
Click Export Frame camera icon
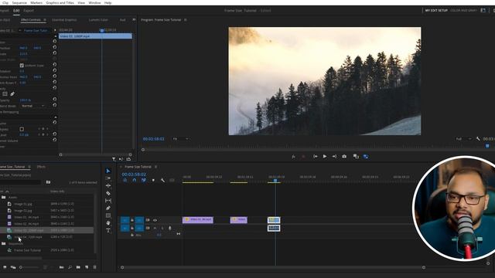click(344, 156)
